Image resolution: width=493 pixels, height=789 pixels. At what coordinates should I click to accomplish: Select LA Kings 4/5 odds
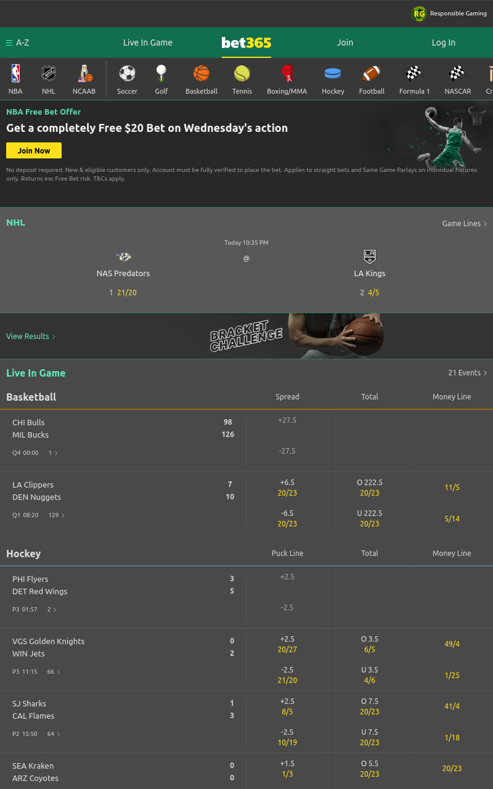(373, 293)
